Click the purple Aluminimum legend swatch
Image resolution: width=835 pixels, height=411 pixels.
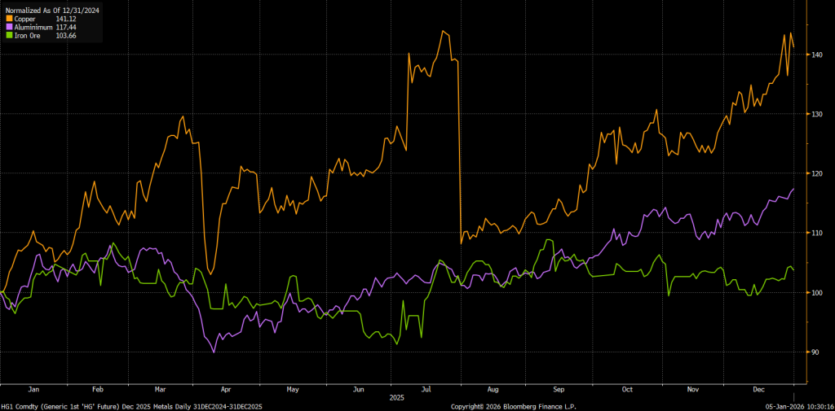(x=10, y=27)
